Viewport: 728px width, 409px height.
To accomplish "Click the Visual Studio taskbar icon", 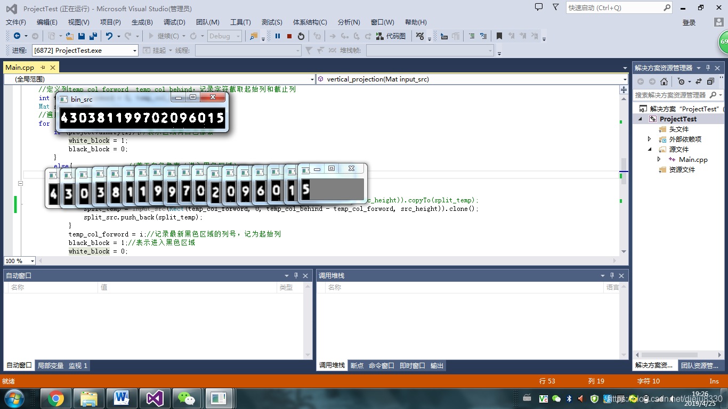I will pos(155,398).
